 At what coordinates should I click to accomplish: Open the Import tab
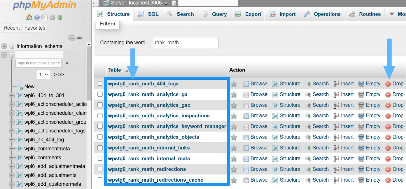tap(282, 14)
